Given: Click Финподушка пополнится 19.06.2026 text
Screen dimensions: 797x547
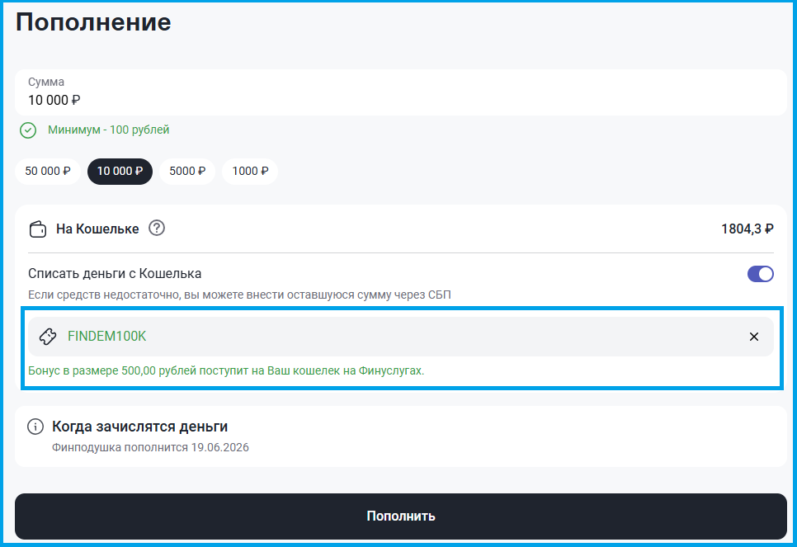Looking at the screenshot, I should click(150, 447).
